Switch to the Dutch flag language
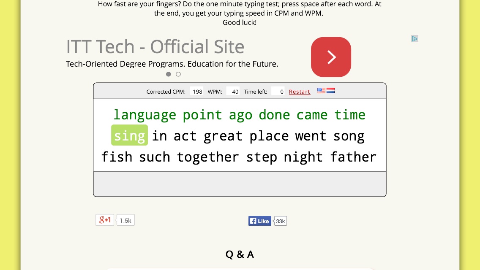Viewport: 480px width, 270px height. [x=330, y=91]
